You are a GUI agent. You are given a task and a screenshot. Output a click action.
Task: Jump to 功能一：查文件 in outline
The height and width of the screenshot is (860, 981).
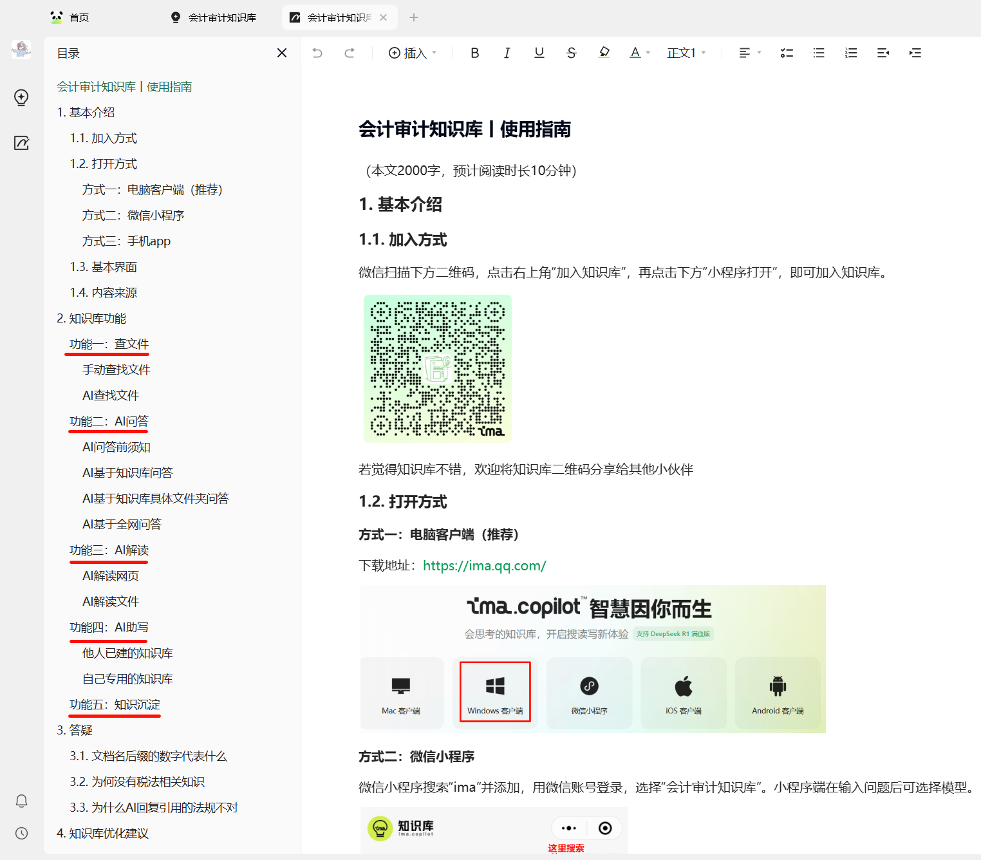[x=109, y=344]
